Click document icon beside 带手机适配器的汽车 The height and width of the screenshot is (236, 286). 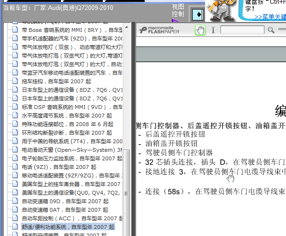(15, 38)
